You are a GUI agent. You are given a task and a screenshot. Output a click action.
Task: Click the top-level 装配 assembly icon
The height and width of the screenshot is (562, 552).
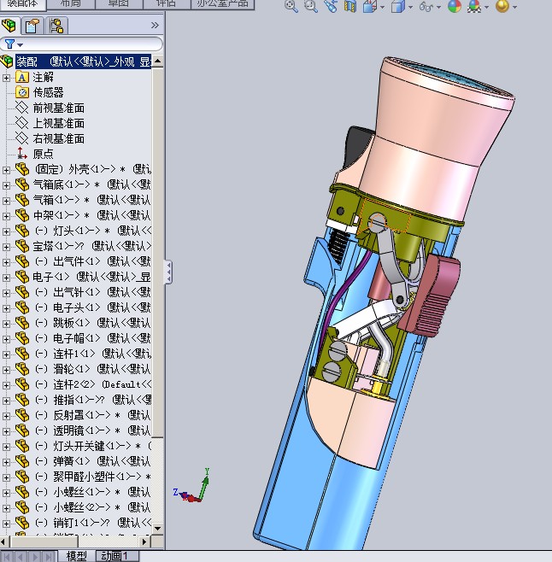7,61
